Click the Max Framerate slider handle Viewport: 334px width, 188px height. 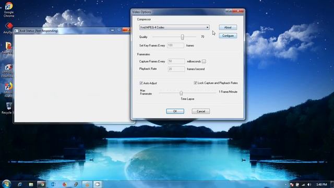(181, 93)
